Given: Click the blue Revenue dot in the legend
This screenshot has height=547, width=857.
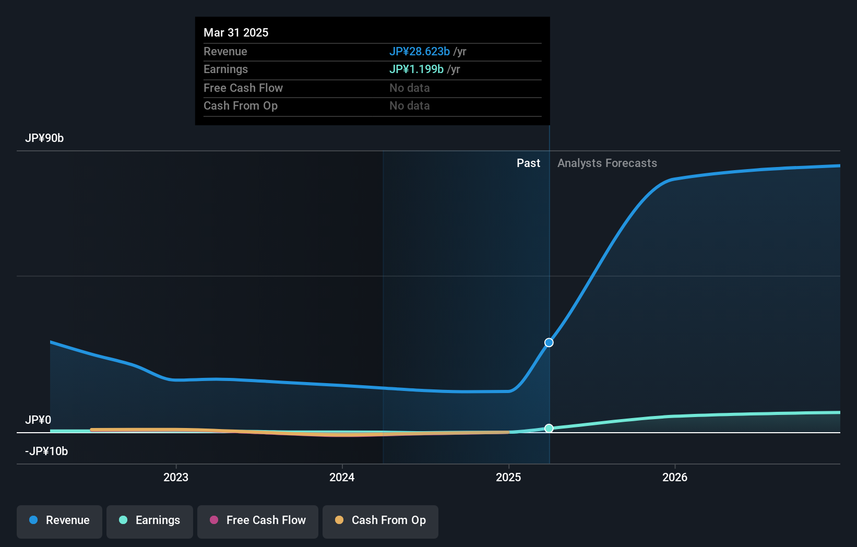Looking at the screenshot, I should [32, 520].
